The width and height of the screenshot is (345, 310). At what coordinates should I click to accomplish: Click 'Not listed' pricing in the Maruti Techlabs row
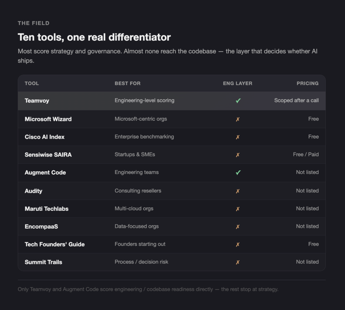click(307, 209)
